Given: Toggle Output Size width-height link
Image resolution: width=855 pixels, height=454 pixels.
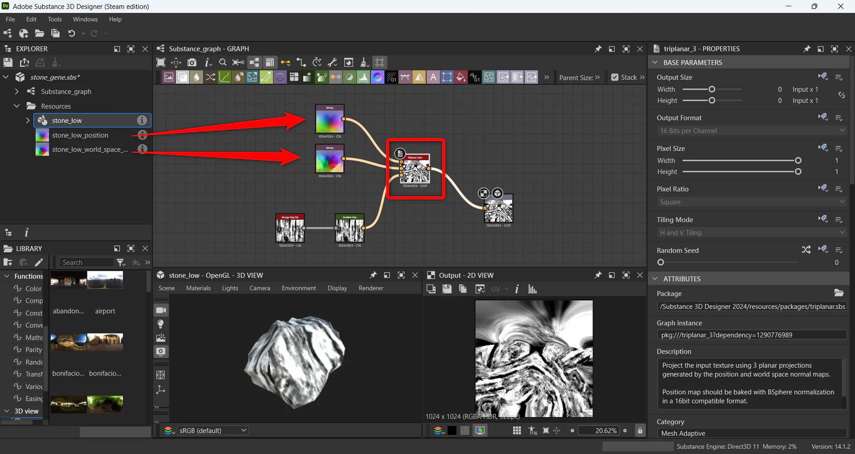Looking at the screenshot, I should coord(841,95).
